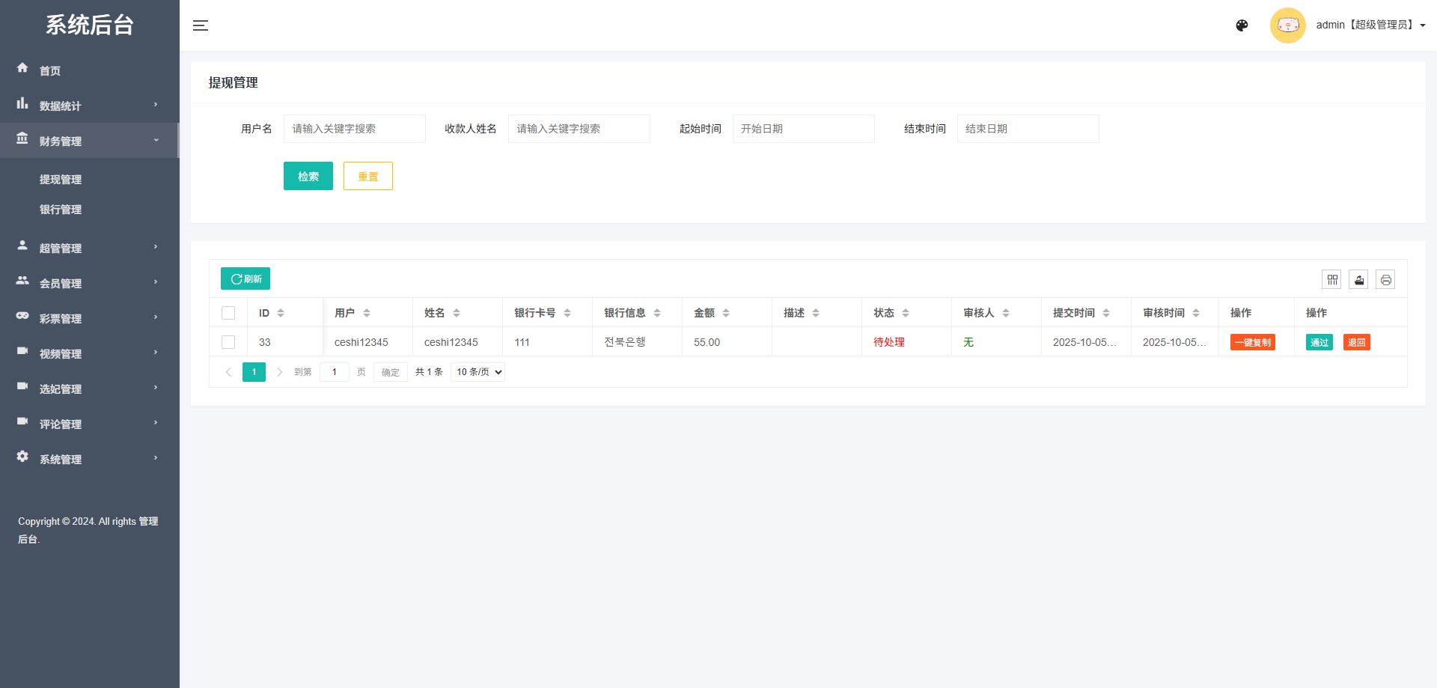Expand the 超管管理 menu arrow
This screenshot has height=688, width=1437.
pos(156,246)
